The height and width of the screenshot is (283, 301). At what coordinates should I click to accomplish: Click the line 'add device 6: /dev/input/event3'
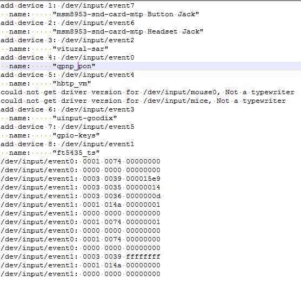click(x=68, y=109)
